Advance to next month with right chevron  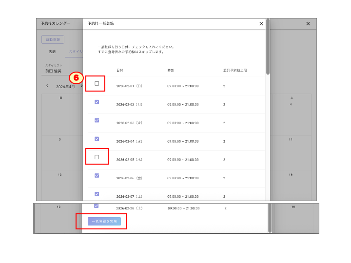[81, 86]
